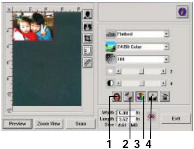
Task: Click the Sharpen tool icon
Action: pyautogui.click(x=128, y=97)
